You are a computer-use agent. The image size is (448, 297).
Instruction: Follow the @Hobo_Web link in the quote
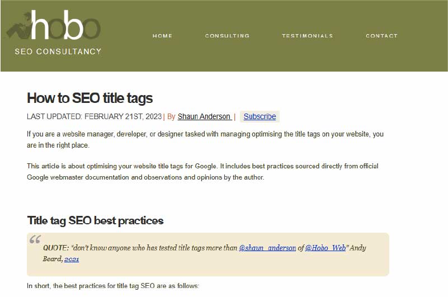point(326,248)
